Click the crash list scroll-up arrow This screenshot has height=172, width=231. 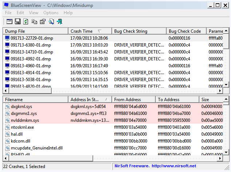pos(226,31)
